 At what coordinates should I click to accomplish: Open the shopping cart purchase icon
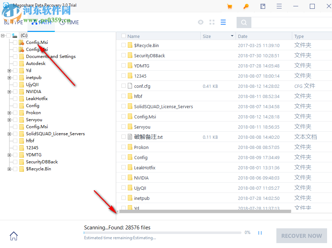pos(230,6)
